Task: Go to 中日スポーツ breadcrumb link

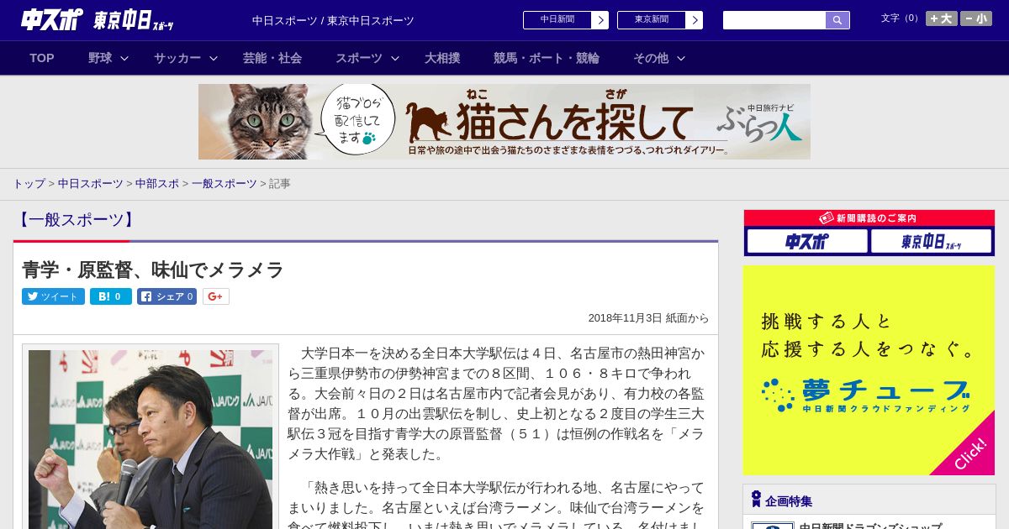Action: 91,184
